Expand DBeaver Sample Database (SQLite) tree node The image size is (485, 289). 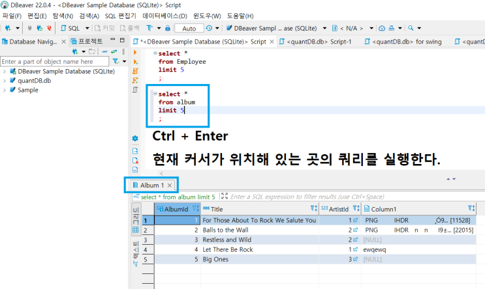coord(5,72)
